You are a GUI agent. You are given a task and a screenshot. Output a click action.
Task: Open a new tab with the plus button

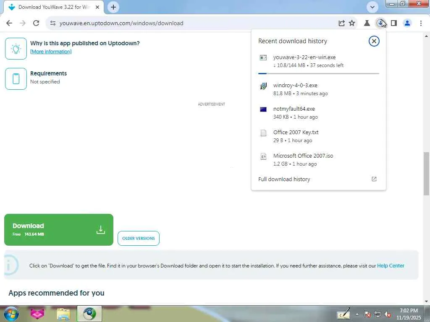113,7
